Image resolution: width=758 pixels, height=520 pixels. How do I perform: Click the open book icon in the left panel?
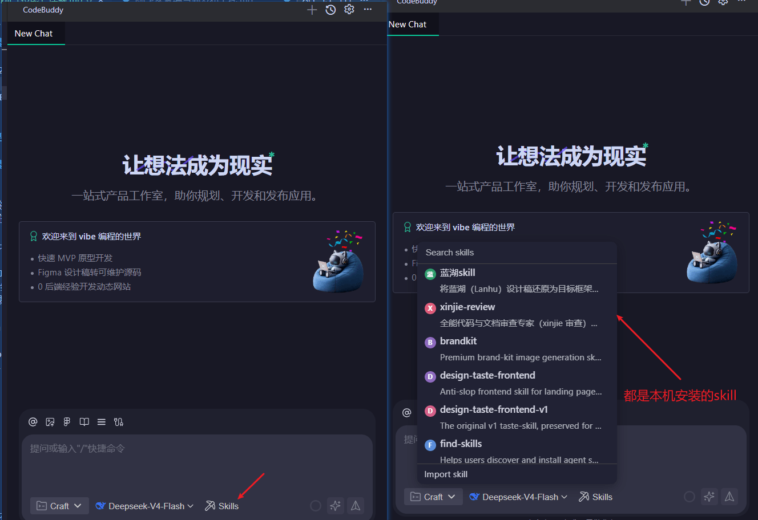pos(84,422)
